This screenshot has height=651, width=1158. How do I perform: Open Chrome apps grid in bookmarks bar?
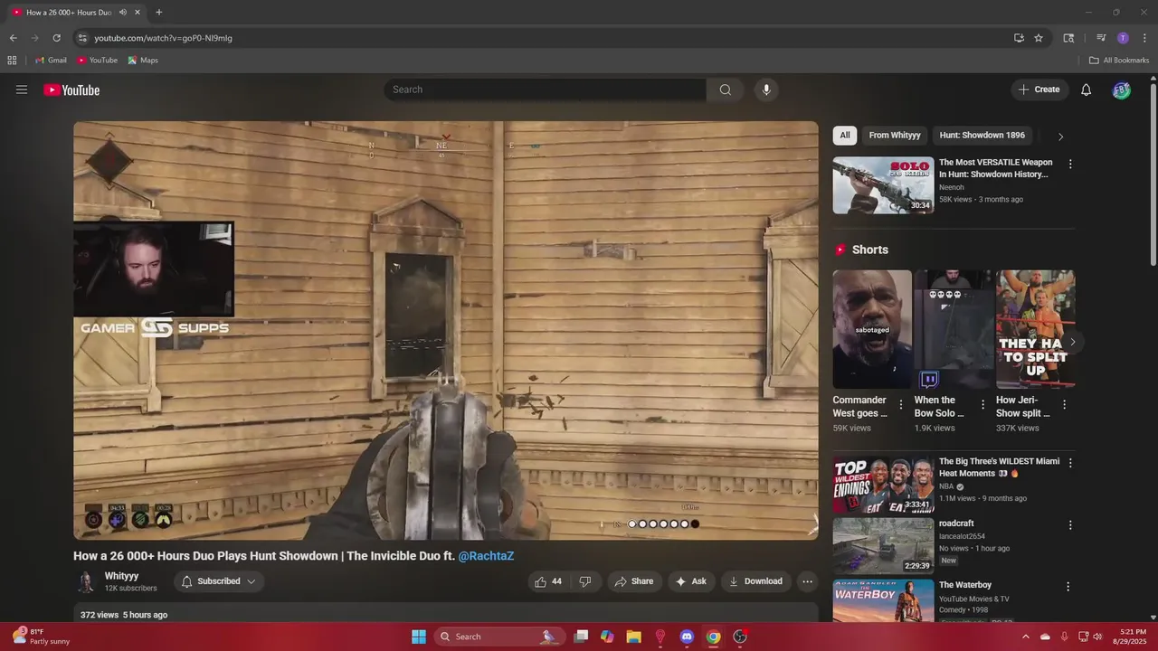(12, 61)
